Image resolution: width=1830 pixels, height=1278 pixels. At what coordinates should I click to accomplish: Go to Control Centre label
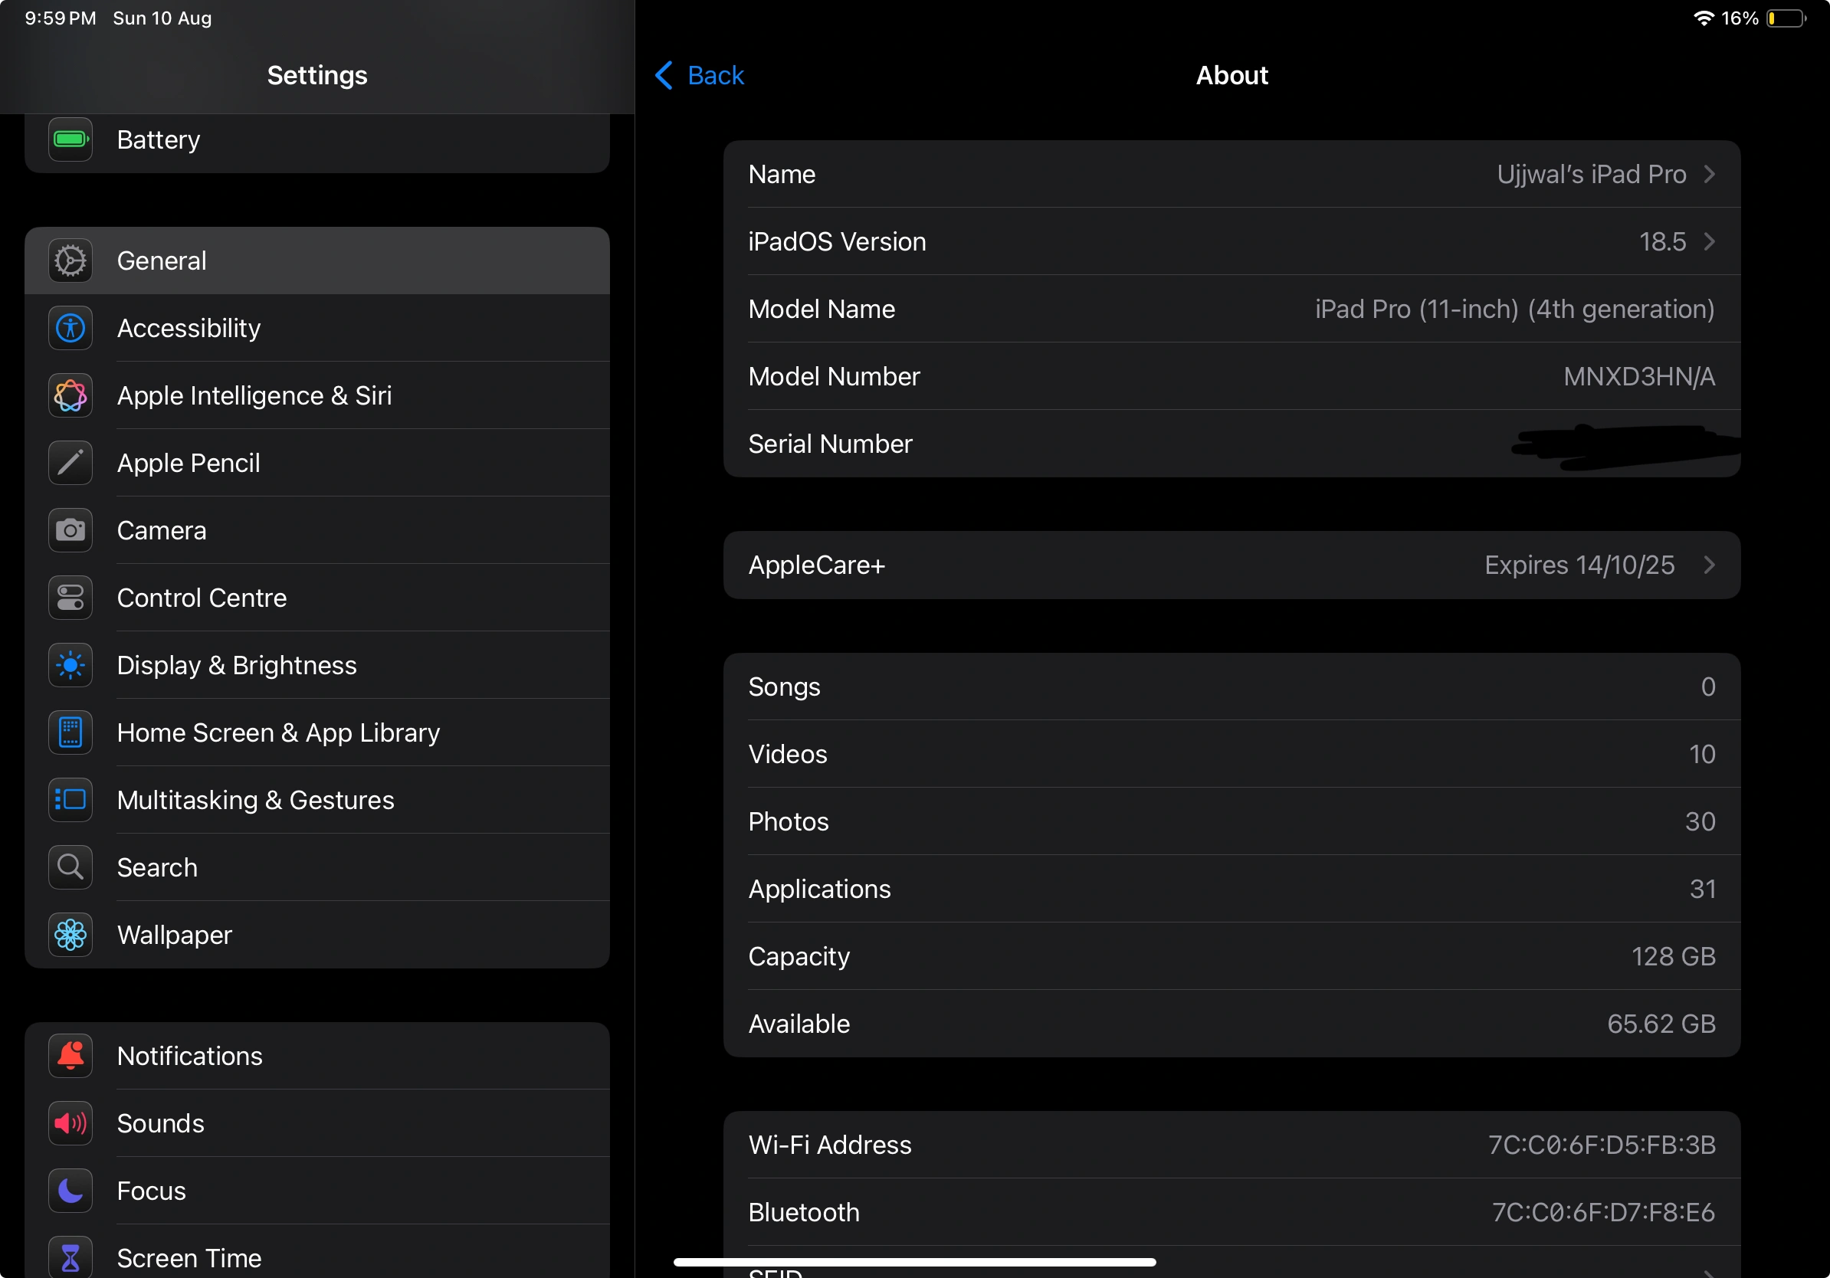(202, 598)
